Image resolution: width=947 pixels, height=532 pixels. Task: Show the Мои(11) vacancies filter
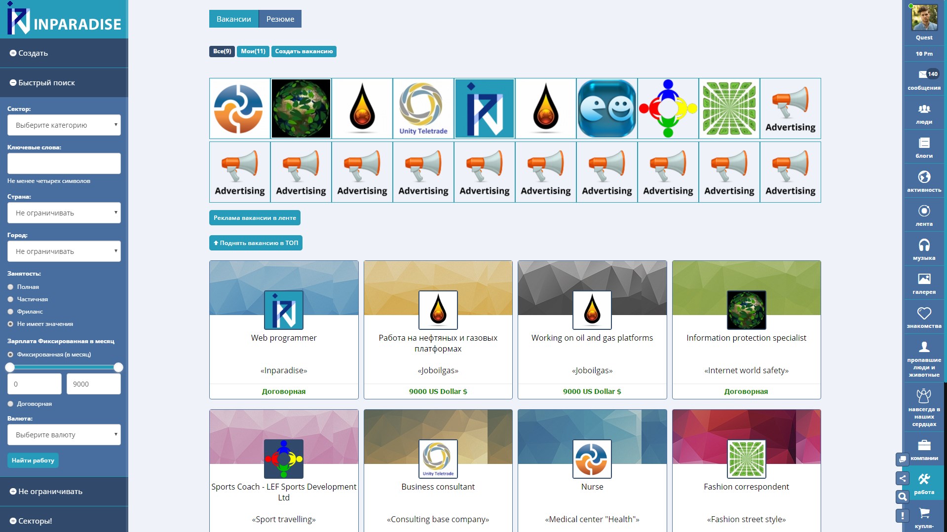[x=253, y=51]
